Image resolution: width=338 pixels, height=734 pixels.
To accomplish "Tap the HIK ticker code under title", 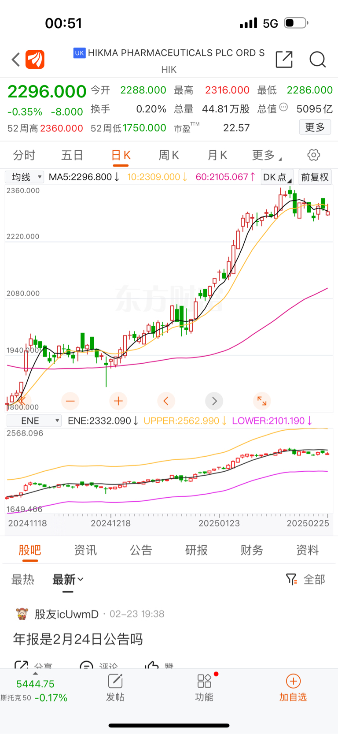I will tap(169, 70).
